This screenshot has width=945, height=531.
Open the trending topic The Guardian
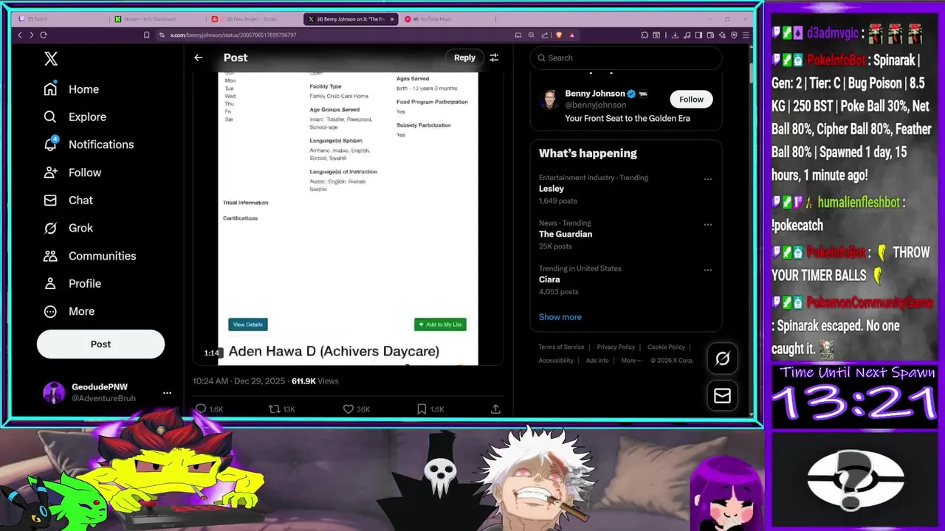(x=566, y=234)
